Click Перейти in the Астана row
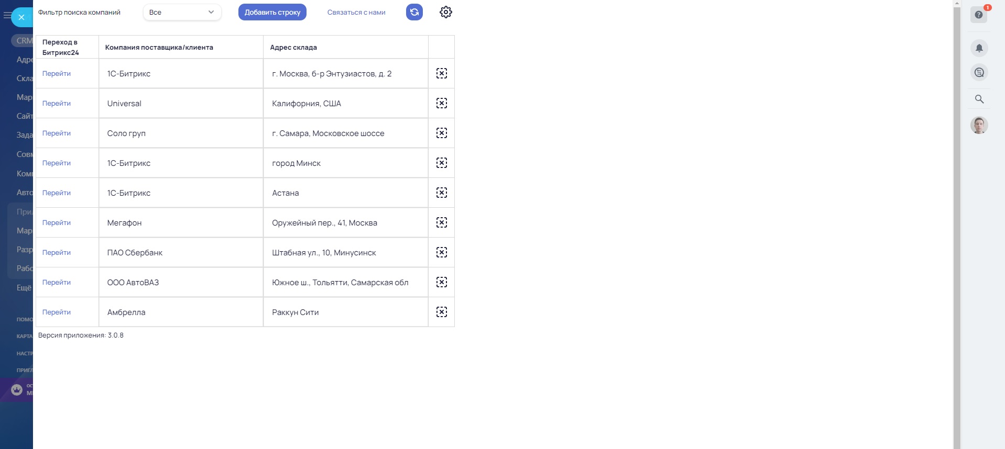The width and height of the screenshot is (1005, 449). click(x=57, y=193)
